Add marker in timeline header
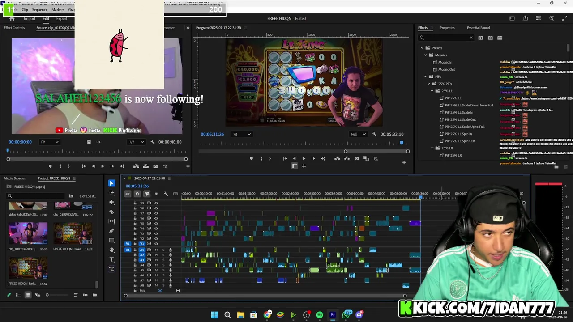Viewport: 573px width, 322px height. pos(156,194)
